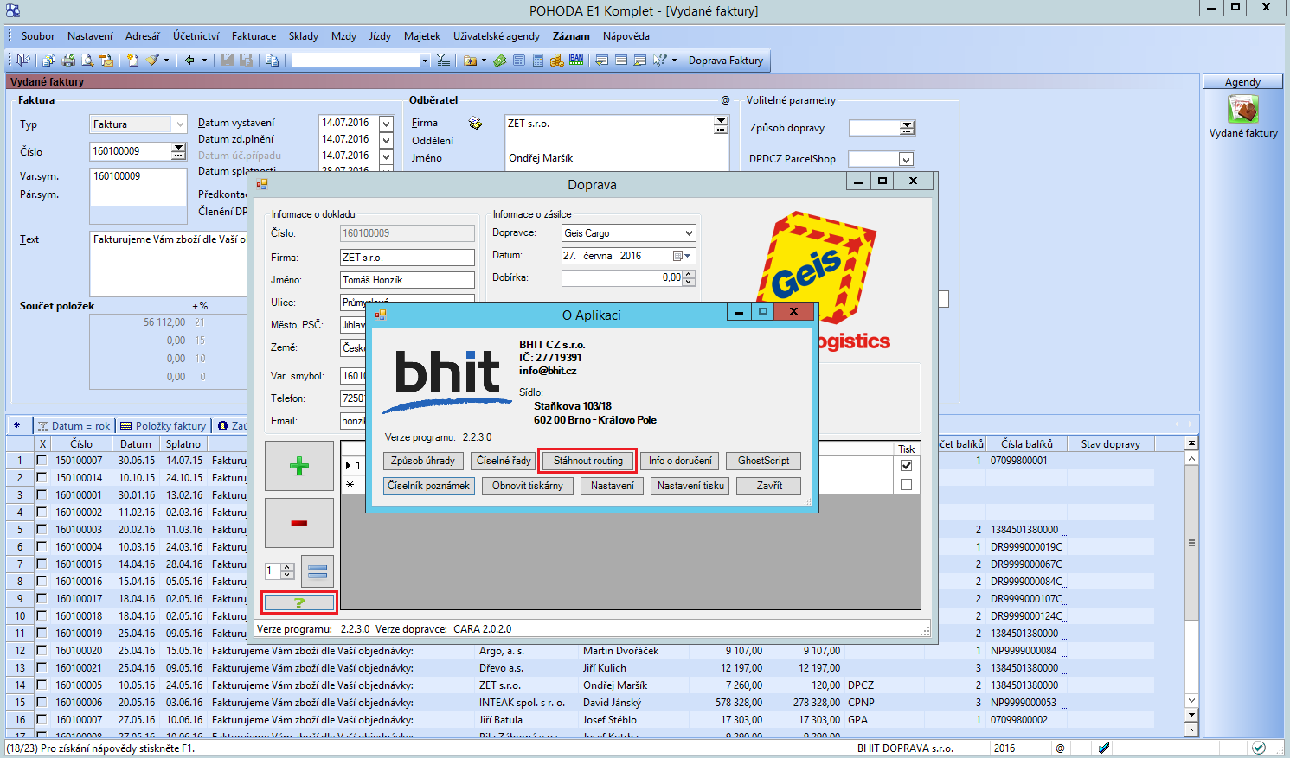Click the Nastavení tisku button
The image size is (1290, 758).
(690, 486)
